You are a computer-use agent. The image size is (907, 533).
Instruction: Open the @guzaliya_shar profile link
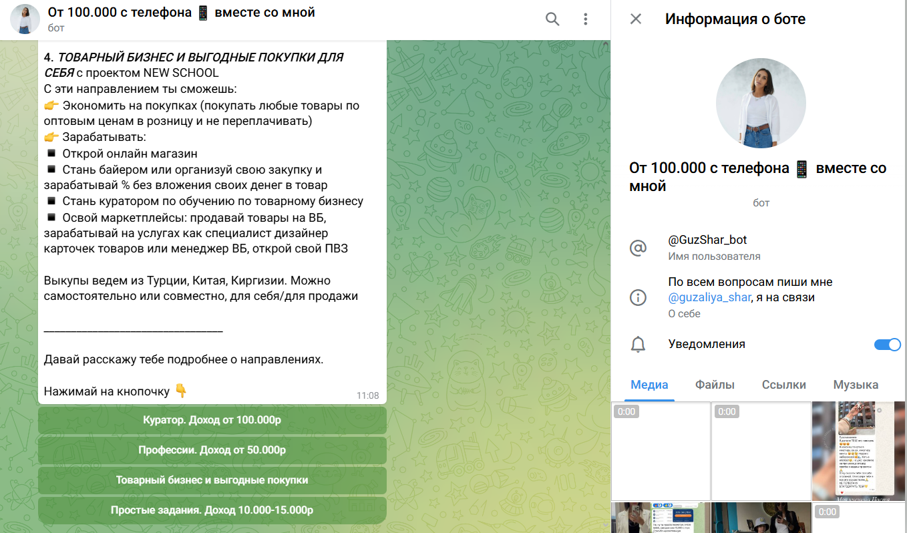709,298
